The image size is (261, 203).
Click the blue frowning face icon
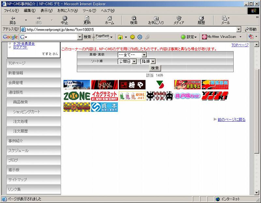pyautogui.click(x=140, y=37)
